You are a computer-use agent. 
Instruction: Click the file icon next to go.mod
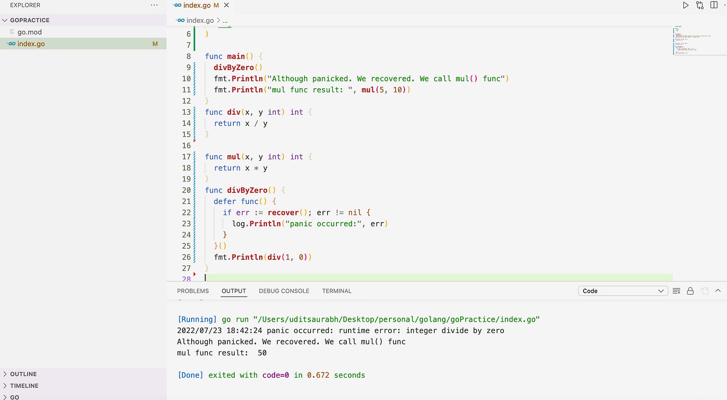click(x=12, y=32)
